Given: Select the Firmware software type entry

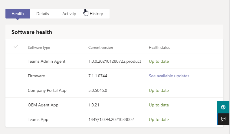Looking at the screenshot, I should pyautogui.click(x=36, y=76).
